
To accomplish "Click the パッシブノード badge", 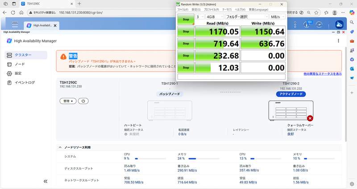I will [170, 94].
